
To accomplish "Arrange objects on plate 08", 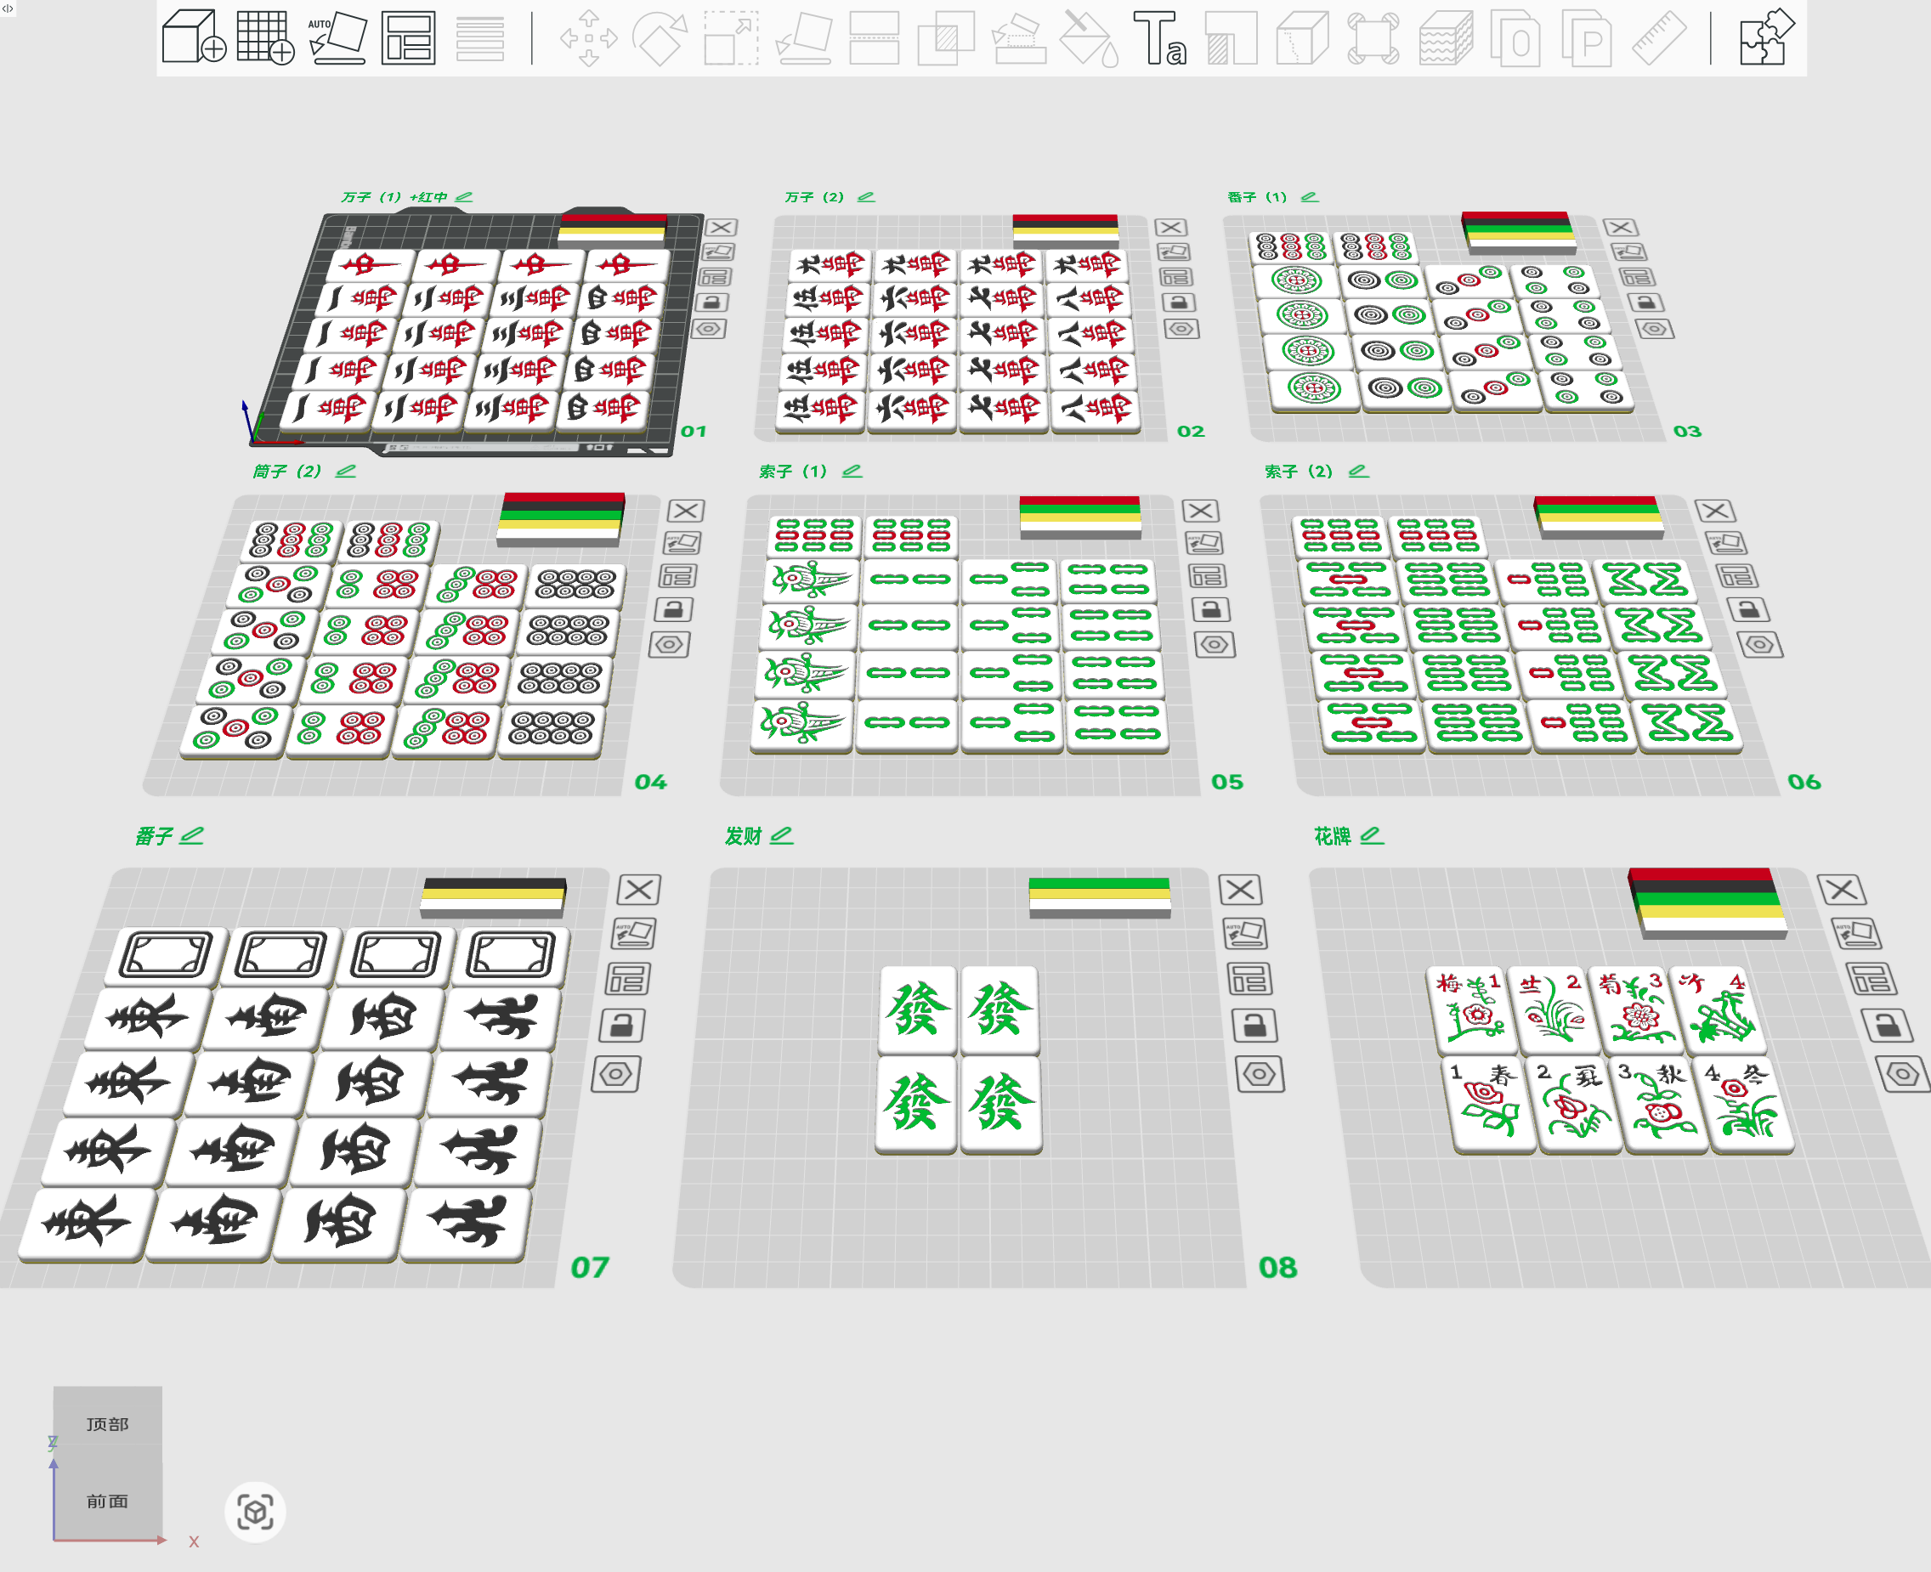I will 1250,979.
